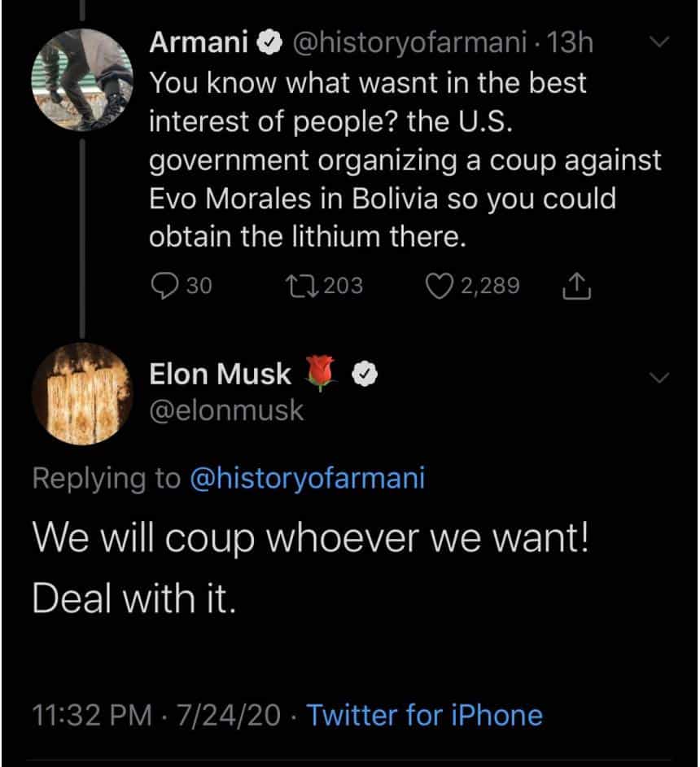Screen dimensions: 700x767
Task: Like Armani's tweet with heart icon
Action: click(x=440, y=285)
